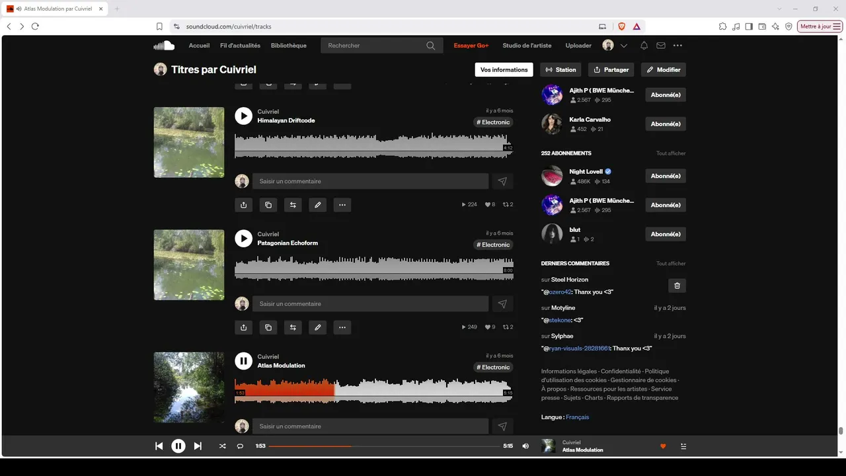Repost the Himalayan Driftcode track
The image size is (846, 476).
(293, 205)
